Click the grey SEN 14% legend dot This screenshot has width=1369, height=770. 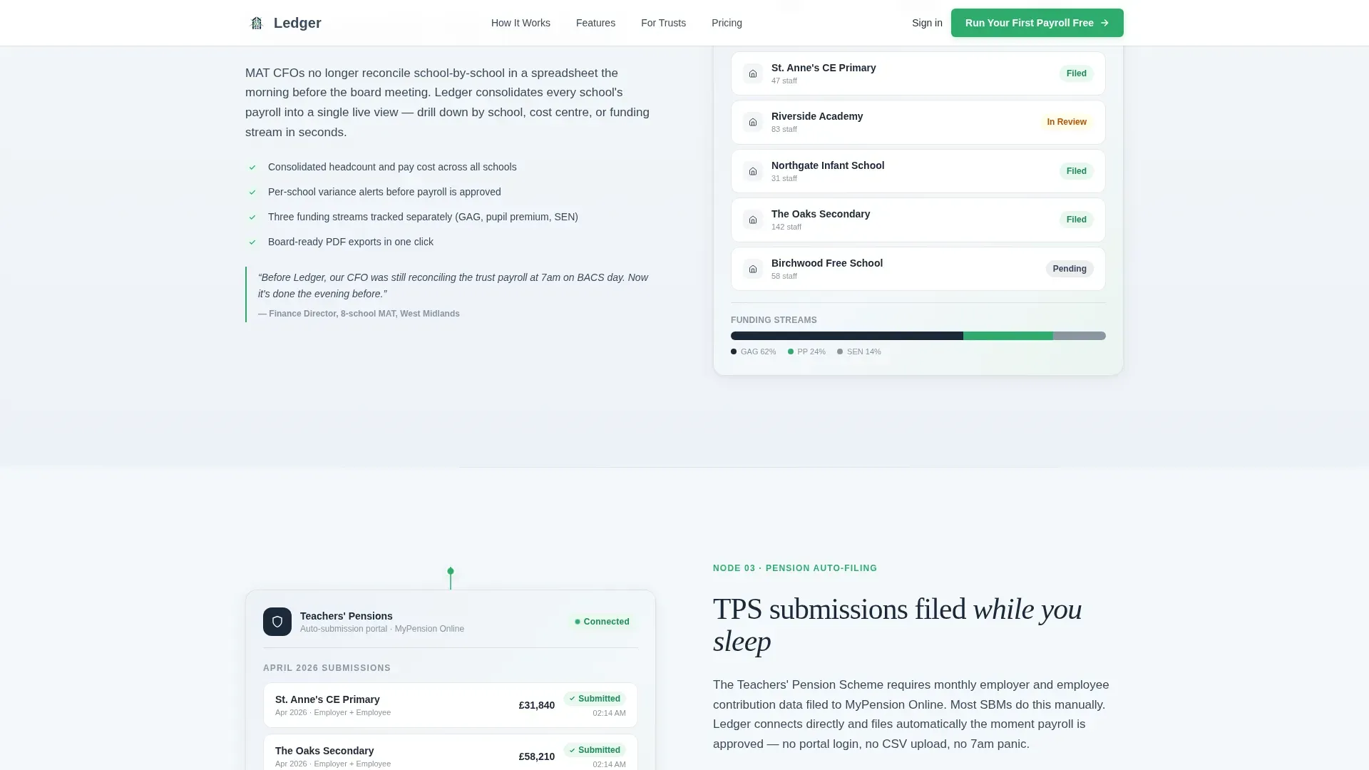[x=840, y=351]
